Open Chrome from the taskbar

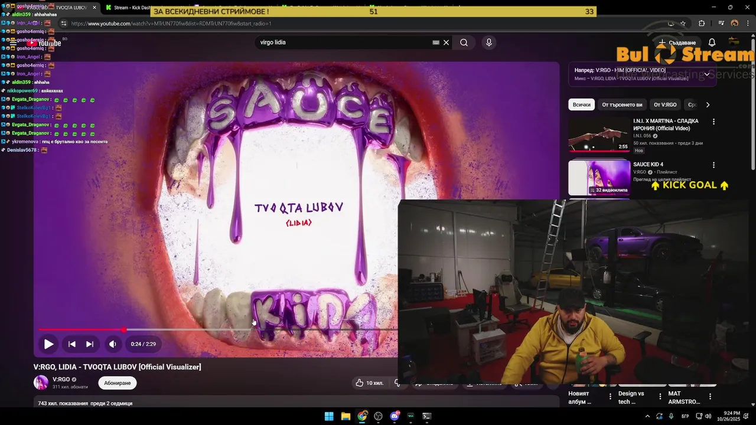362,416
